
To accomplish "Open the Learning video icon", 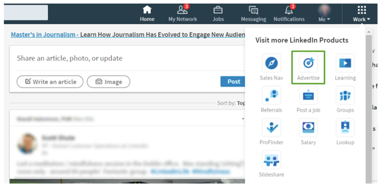I will (345, 63).
